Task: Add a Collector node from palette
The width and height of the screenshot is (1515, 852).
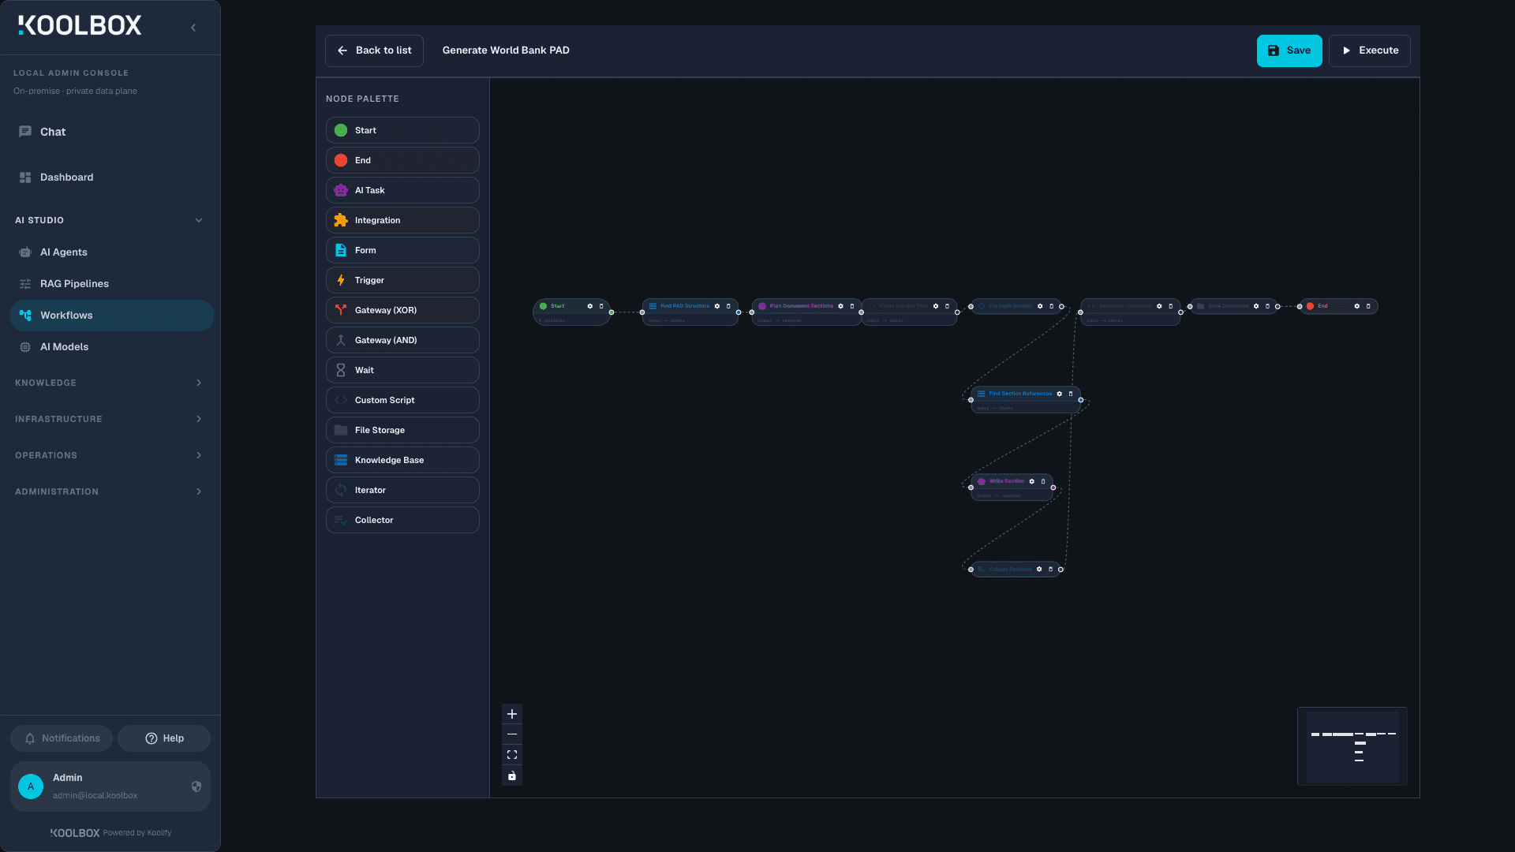Action: pyautogui.click(x=402, y=520)
